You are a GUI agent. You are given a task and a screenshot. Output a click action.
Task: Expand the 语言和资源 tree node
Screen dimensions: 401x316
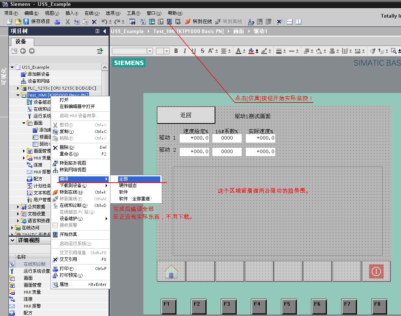click(x=18, y=220)
